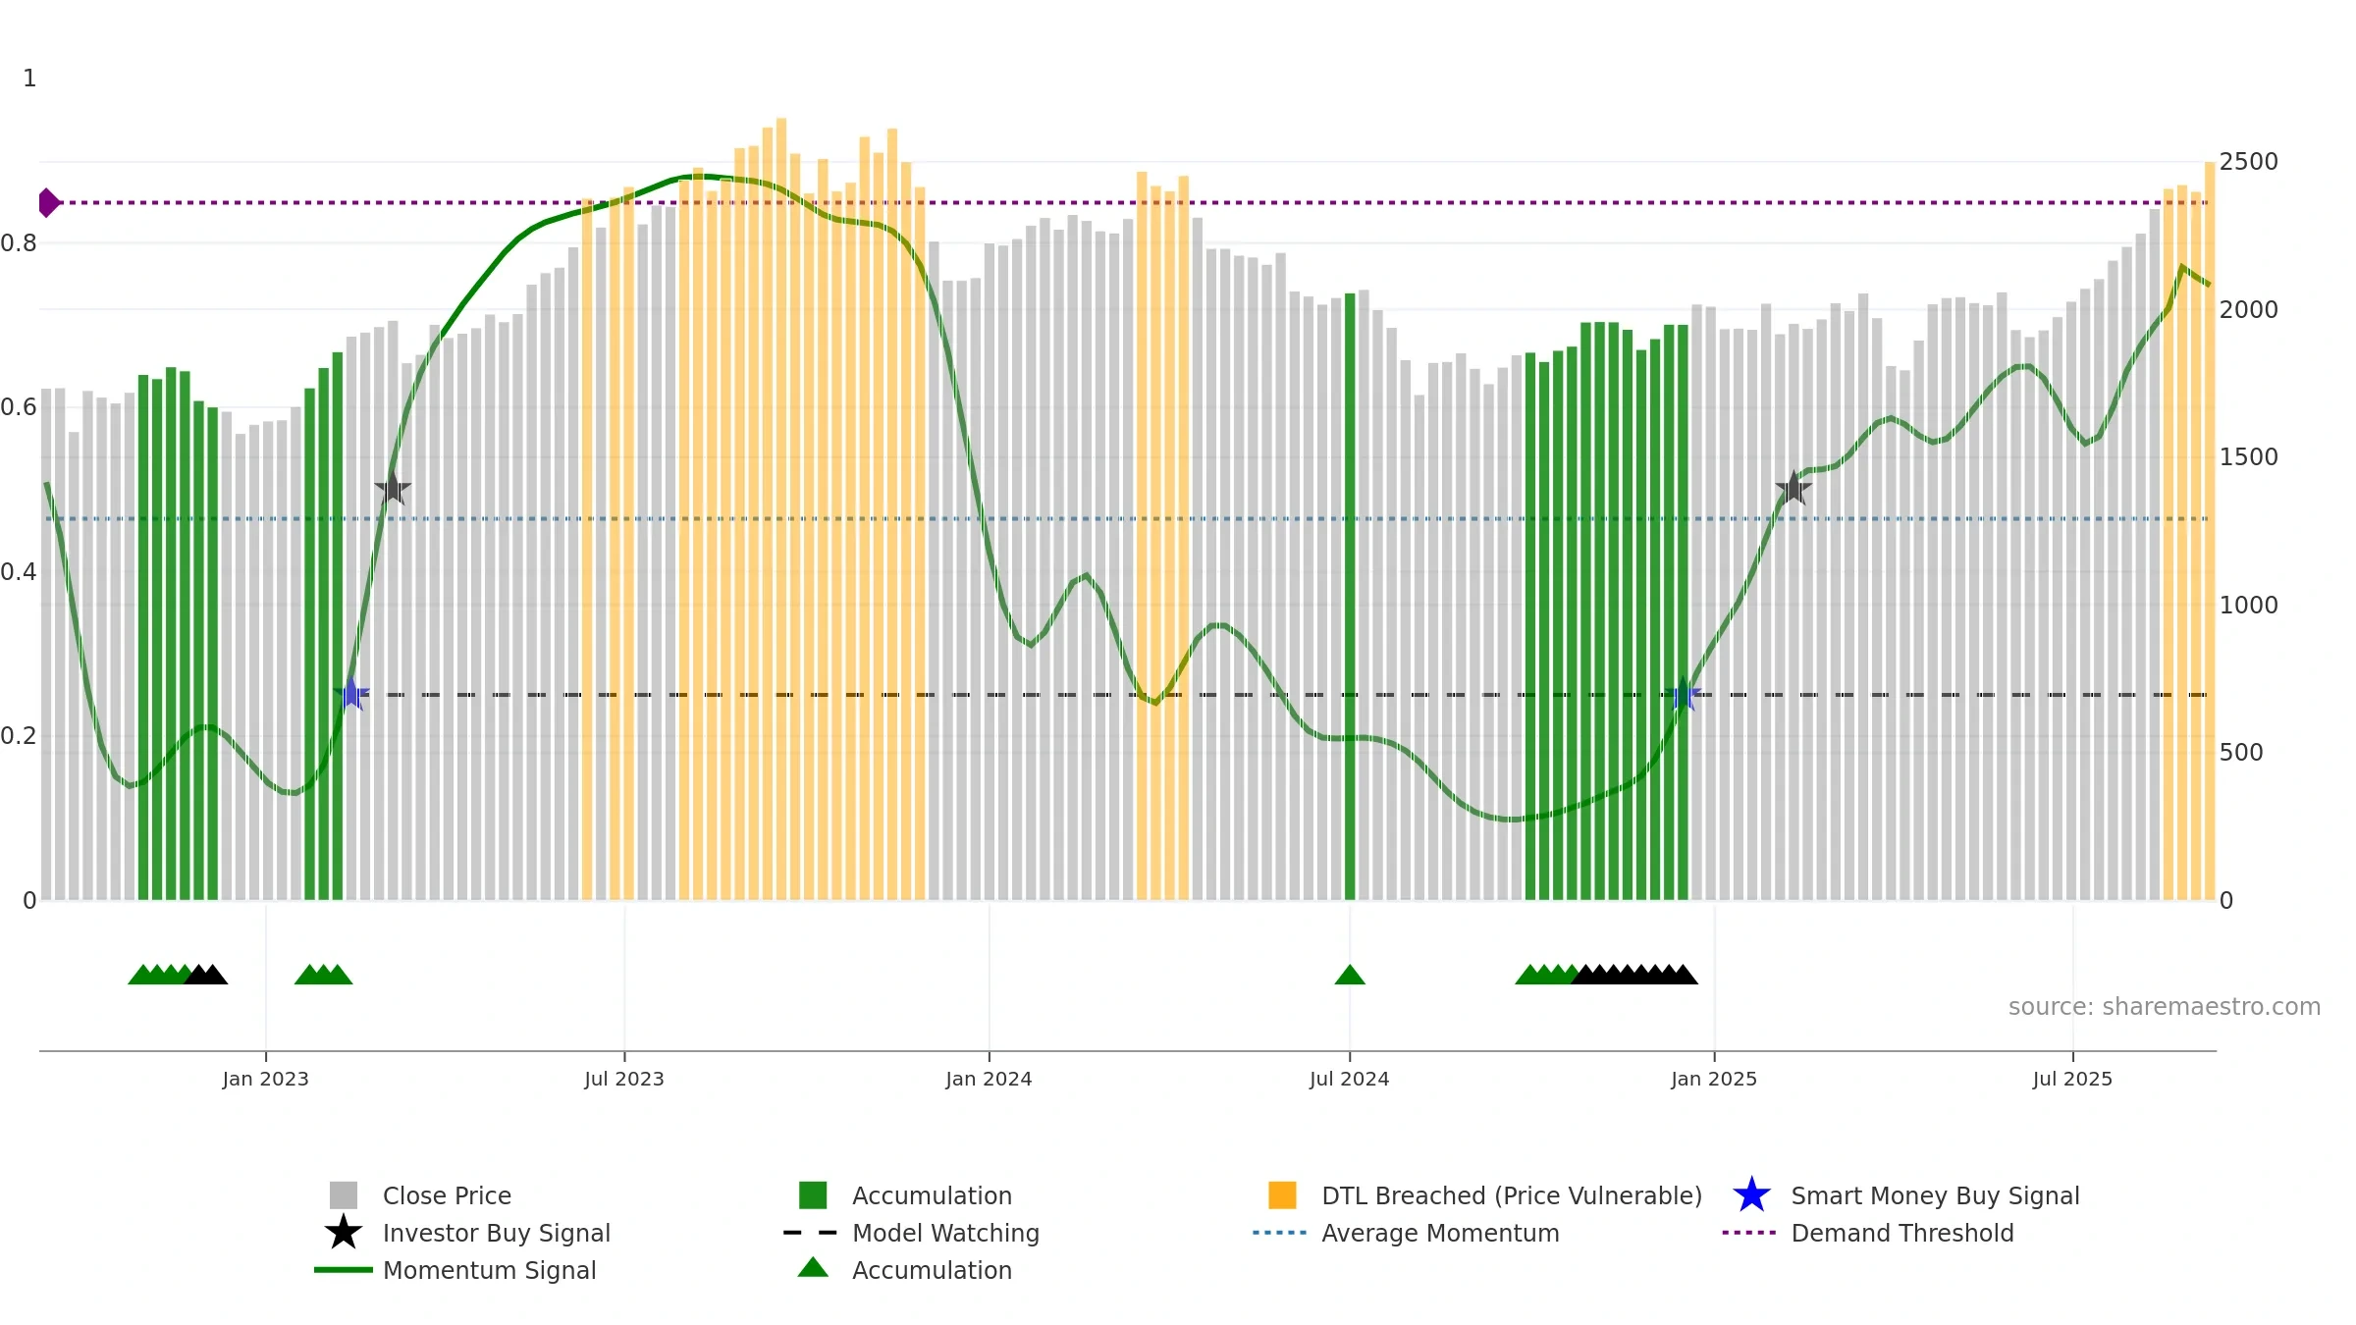The image size is (2356, 1325).
Task: Toggle Model Watching dashed line legend entry
Action: [945, 1233]
